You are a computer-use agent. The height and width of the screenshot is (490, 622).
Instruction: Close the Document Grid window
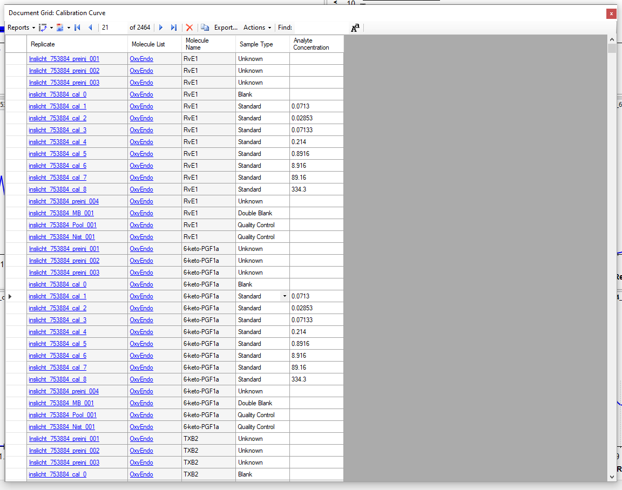[611, 13]
